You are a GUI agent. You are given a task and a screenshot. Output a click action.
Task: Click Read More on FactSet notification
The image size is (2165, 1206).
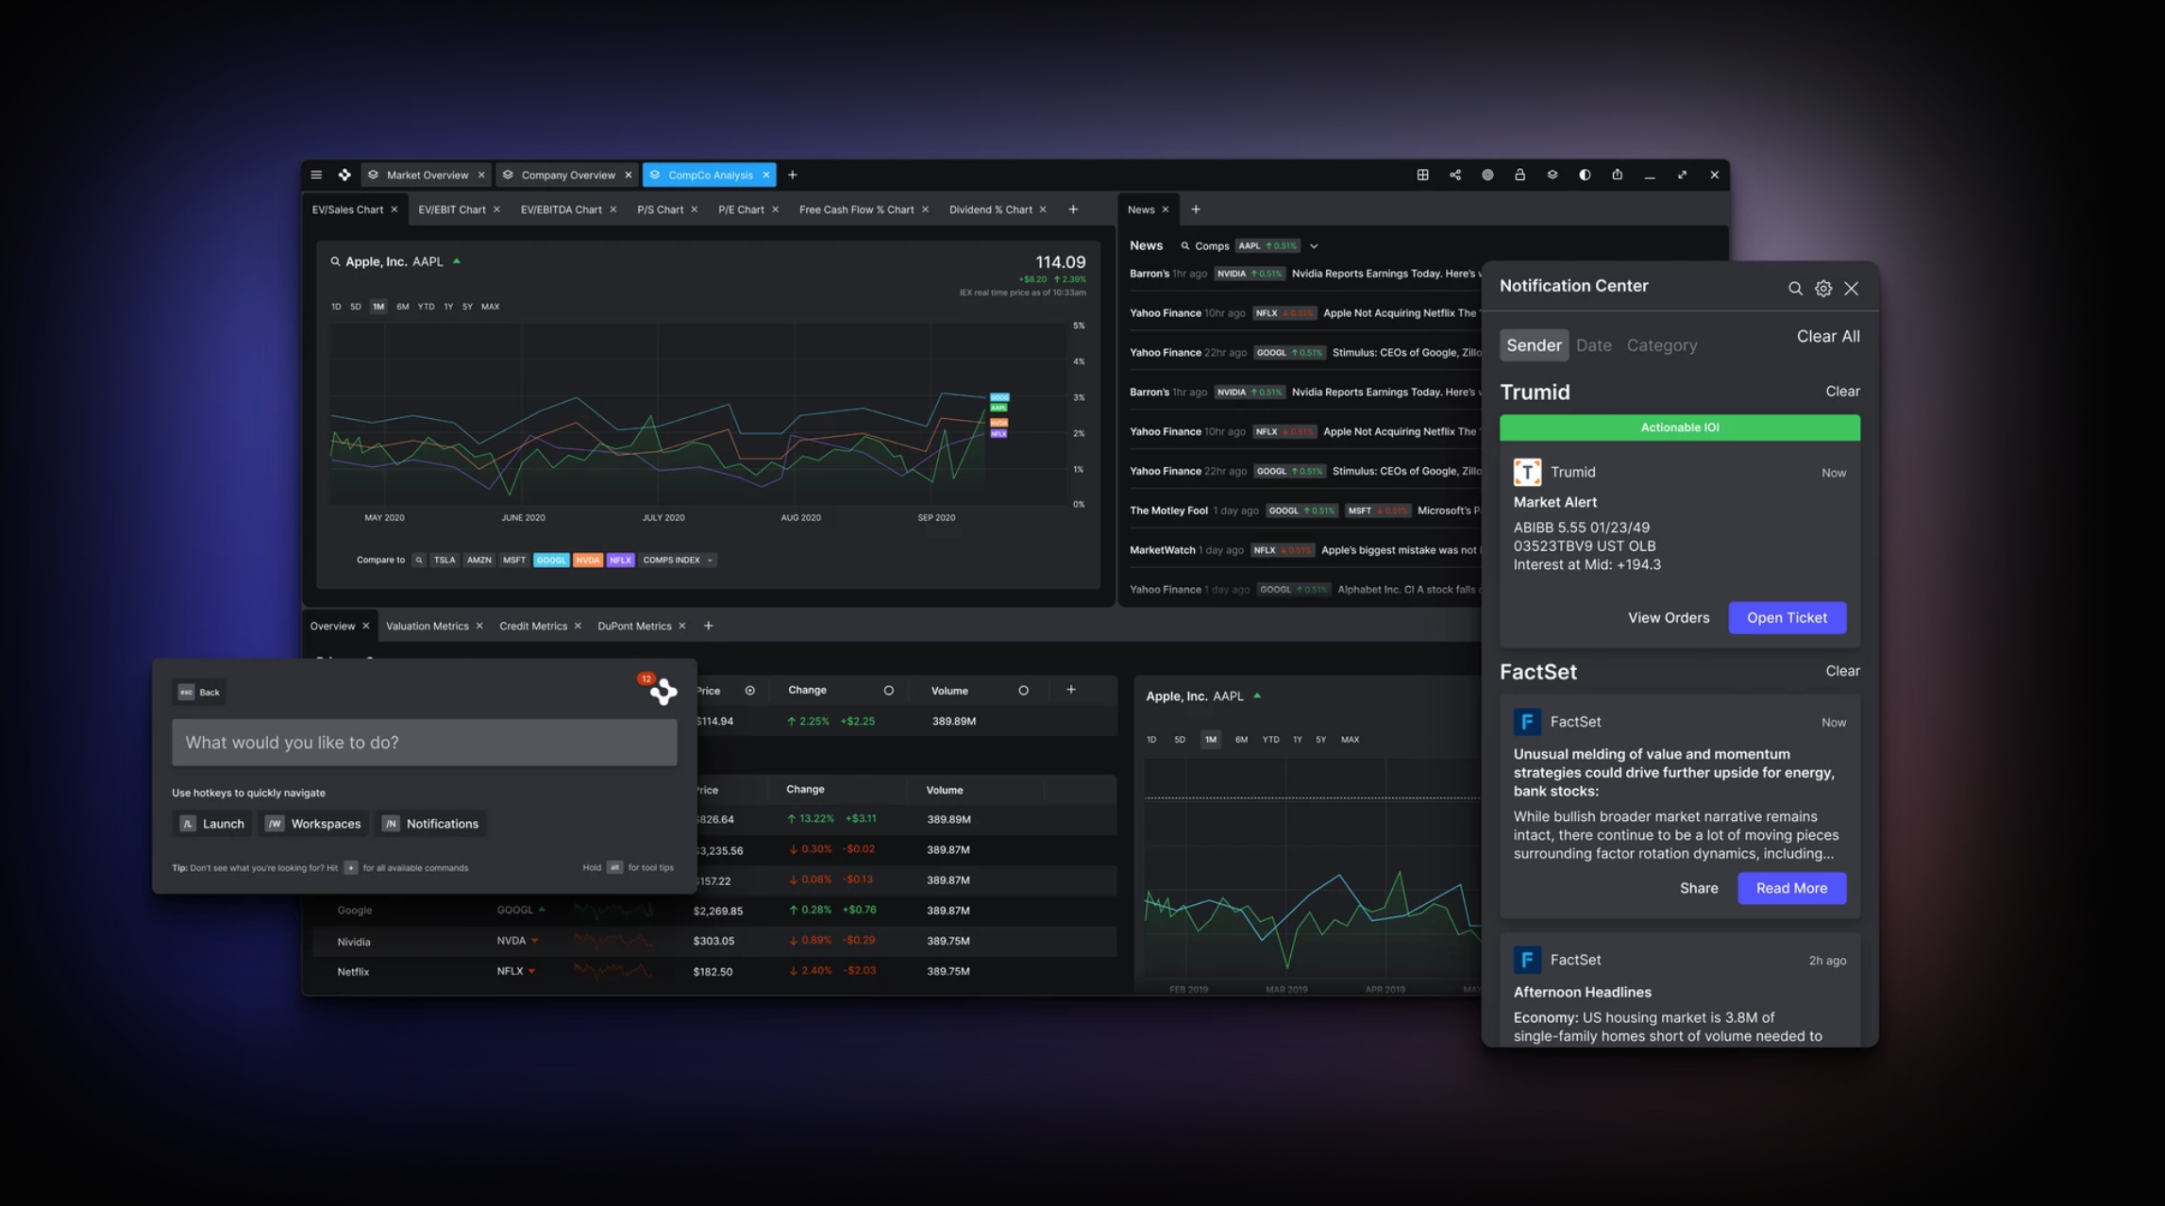click(1791, 888)
